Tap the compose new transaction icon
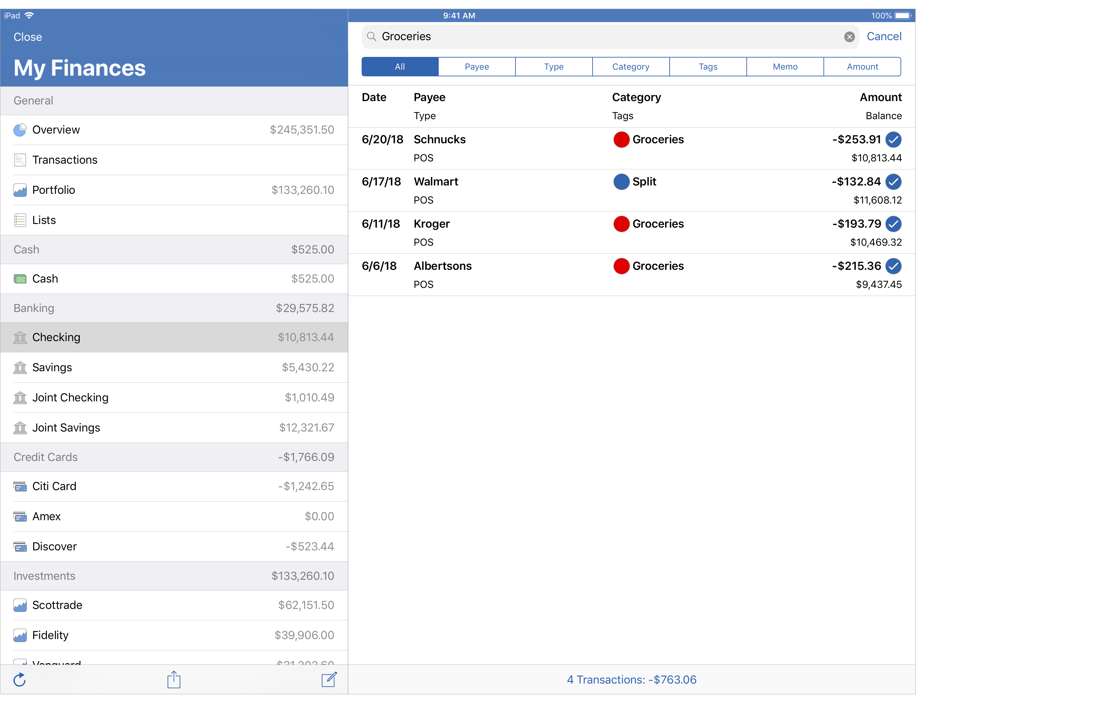The image size is (1106, 703). coord(329,680)
